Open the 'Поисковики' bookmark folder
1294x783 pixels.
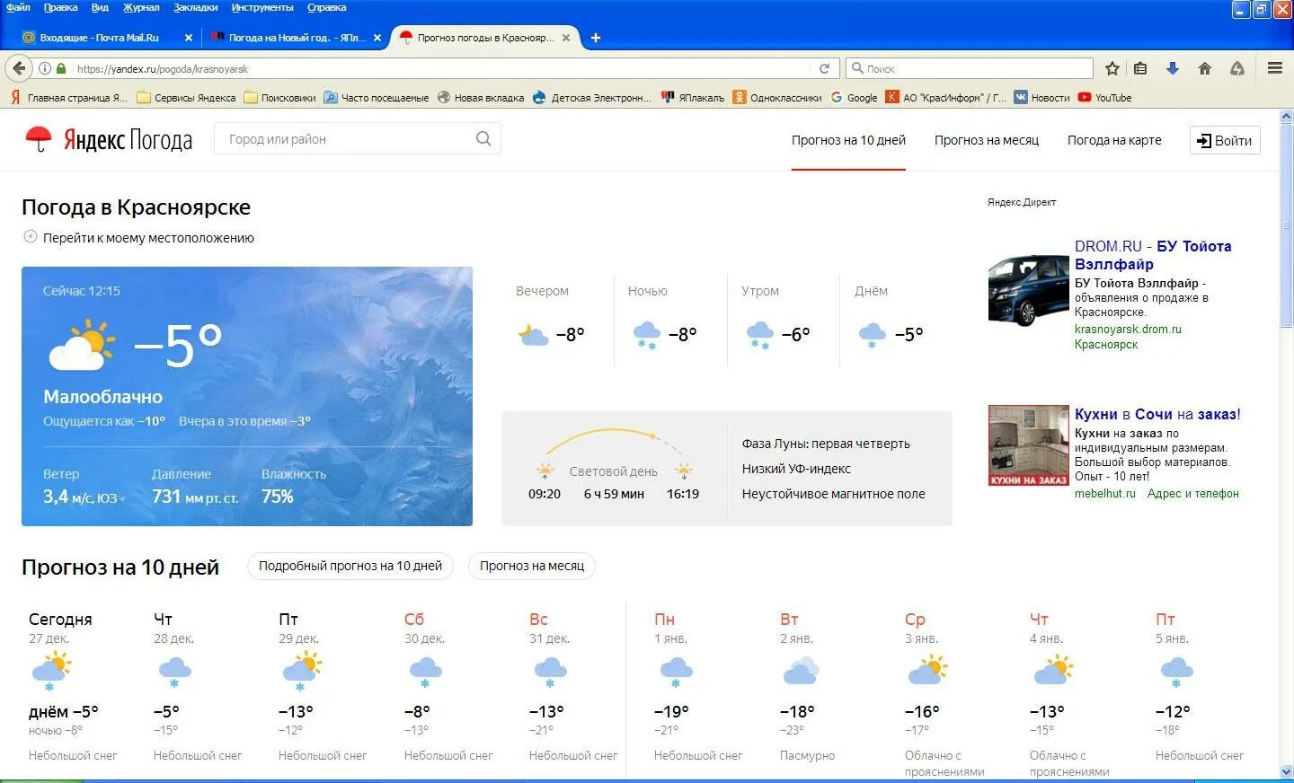pyautogui.click(x=279, y=98)
